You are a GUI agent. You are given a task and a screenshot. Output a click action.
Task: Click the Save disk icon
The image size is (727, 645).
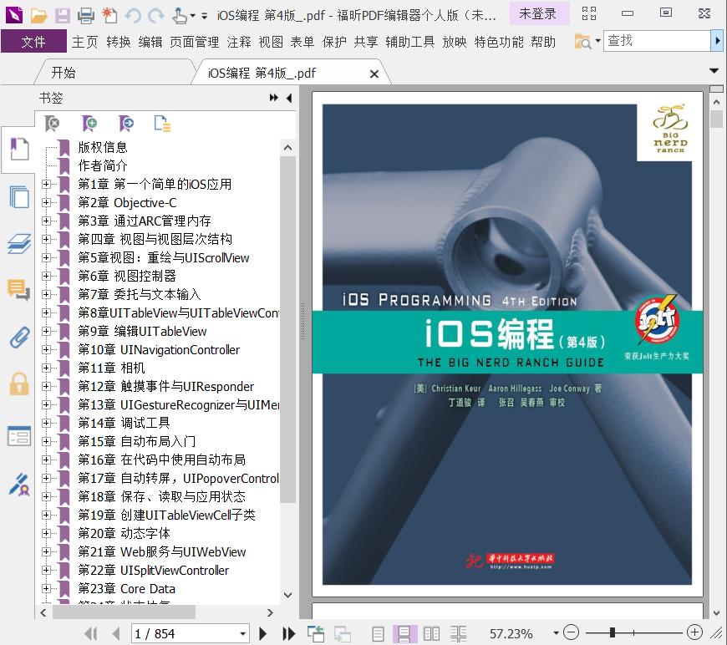62,16
